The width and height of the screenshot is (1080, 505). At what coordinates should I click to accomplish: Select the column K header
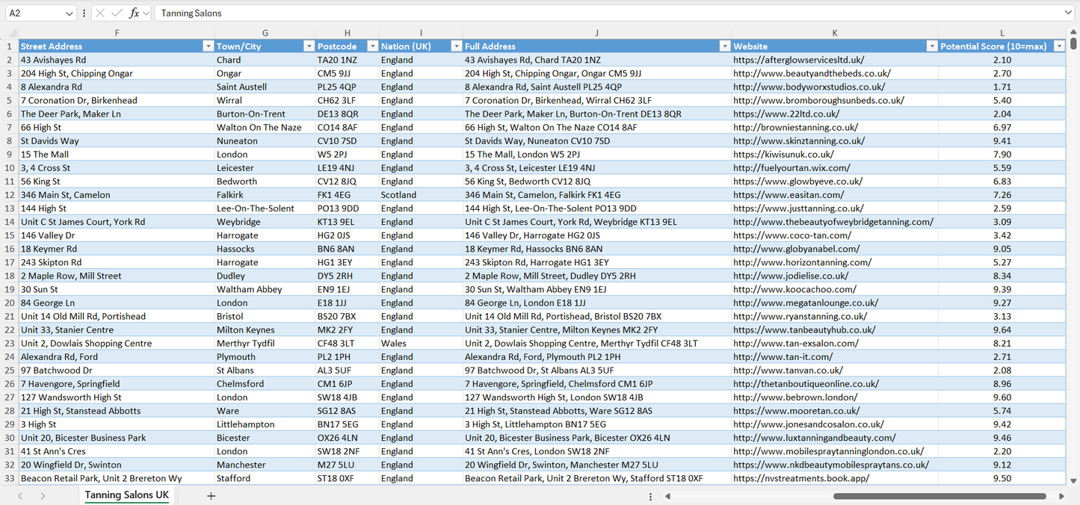(x=834, y=33)
